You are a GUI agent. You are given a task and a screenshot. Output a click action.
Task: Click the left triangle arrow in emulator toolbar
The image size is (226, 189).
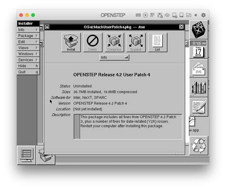[195, 15]
